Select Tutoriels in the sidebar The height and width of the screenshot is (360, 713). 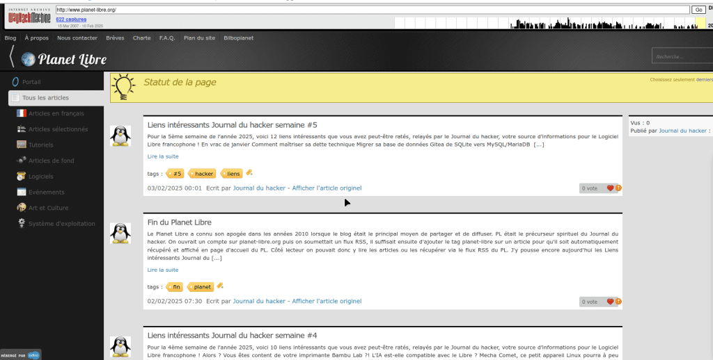(x=41, y=145)
